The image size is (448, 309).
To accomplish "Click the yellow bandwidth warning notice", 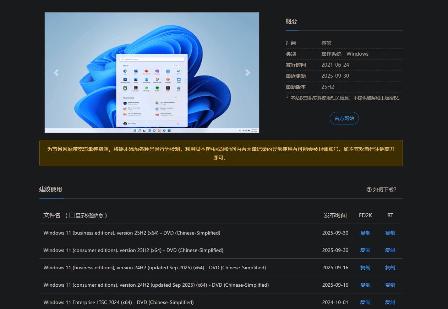I will 221,153.
